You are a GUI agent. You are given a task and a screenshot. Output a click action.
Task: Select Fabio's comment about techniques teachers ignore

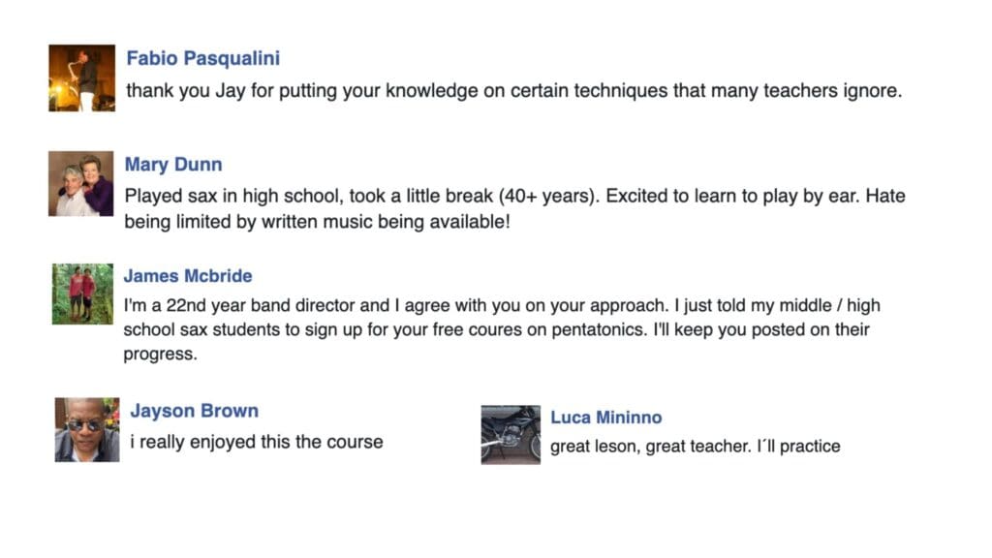pos(514,91)
